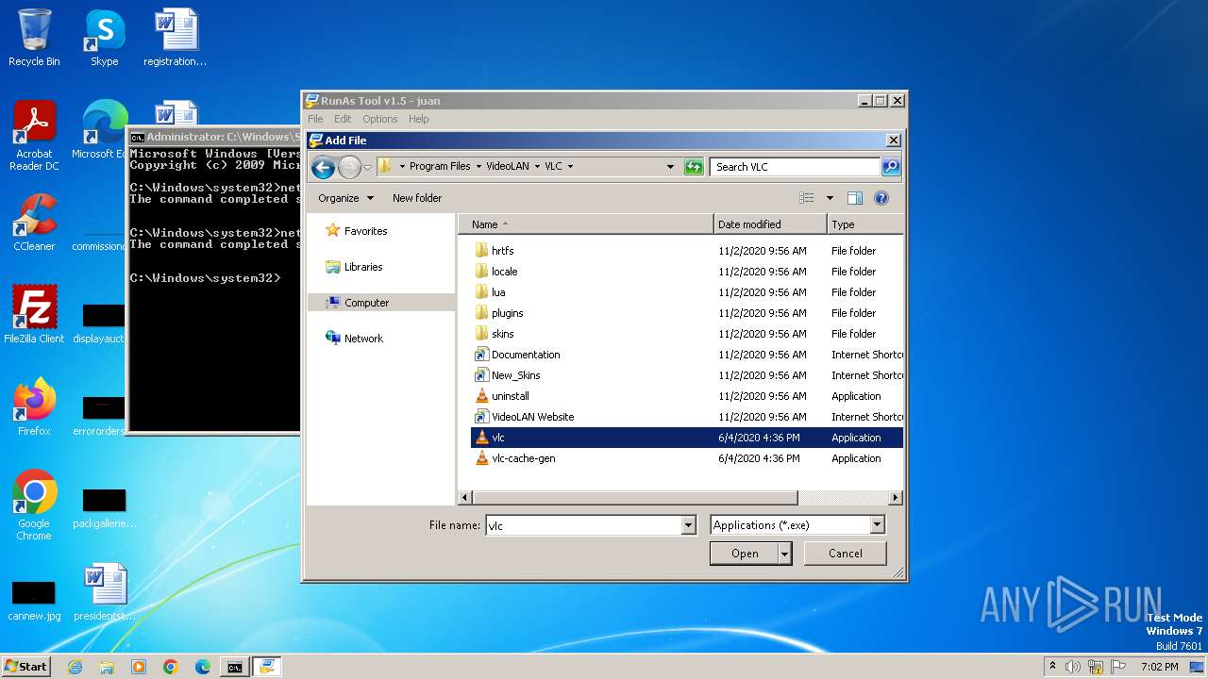This screenshot has width=1208, height=679.
Task: Open the Help menu in RunAs Tool
Action: tap(418, 119)
